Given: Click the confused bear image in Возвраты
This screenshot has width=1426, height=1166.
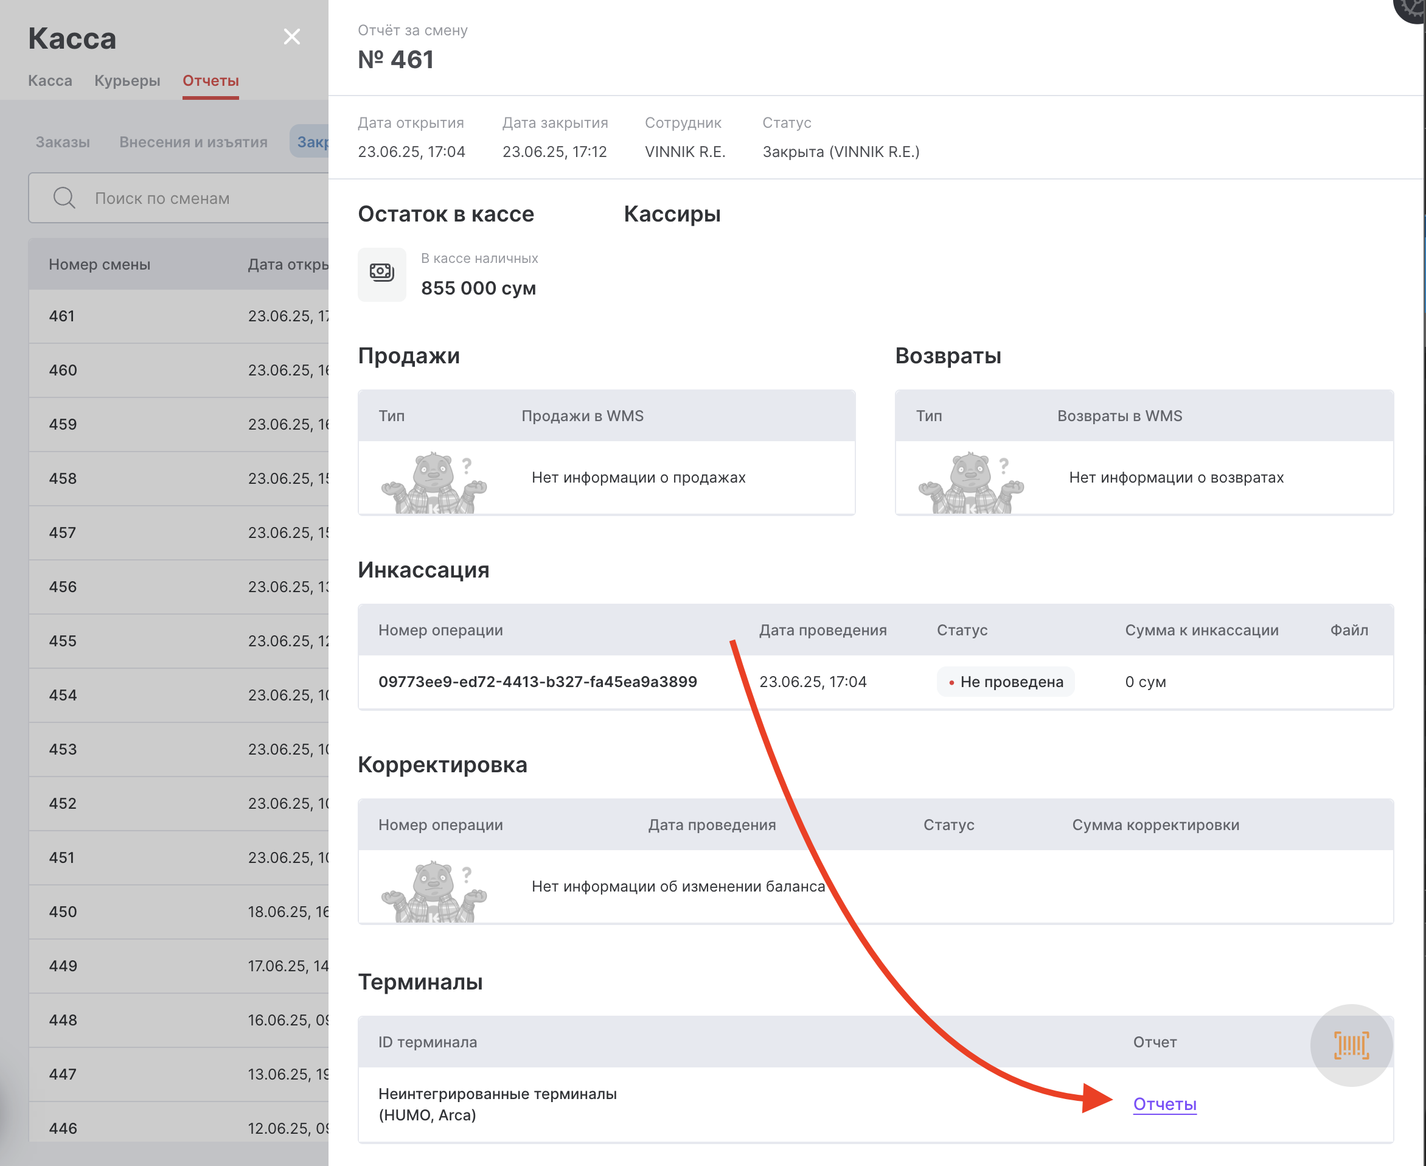Looking at the screenshot, I should click(x=971, y=481).
